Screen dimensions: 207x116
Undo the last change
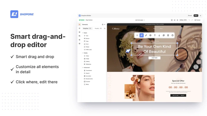pyautogui.click(x=189, y=20)
